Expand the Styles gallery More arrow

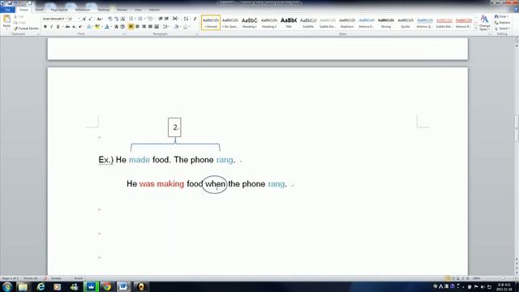pos(476,28)
